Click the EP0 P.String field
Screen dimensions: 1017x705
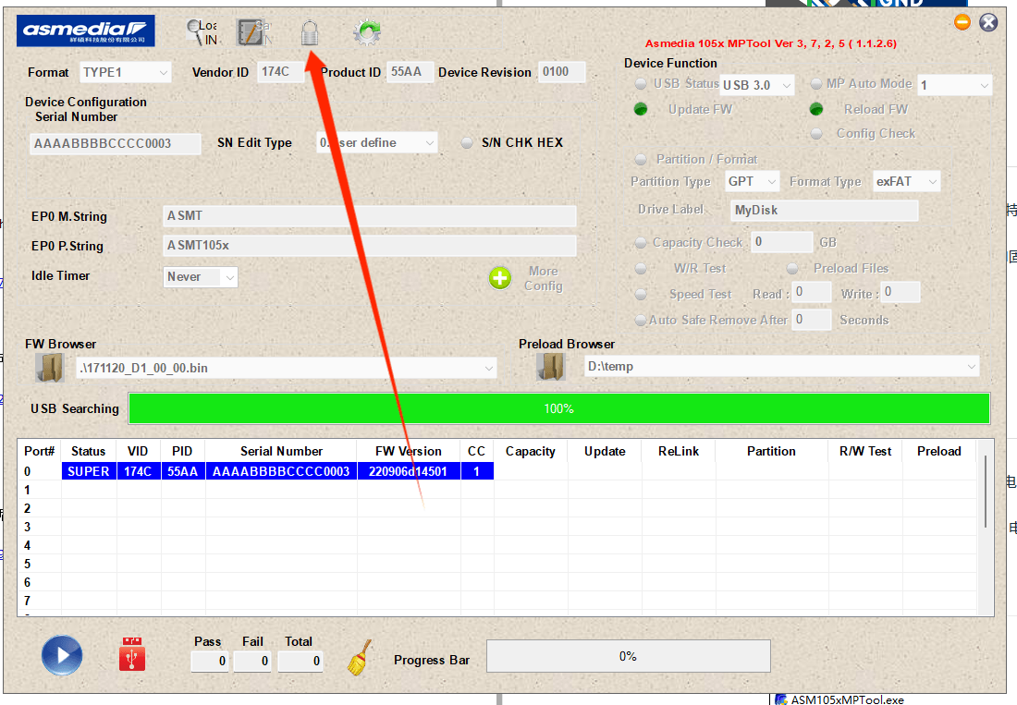(369, 246)
